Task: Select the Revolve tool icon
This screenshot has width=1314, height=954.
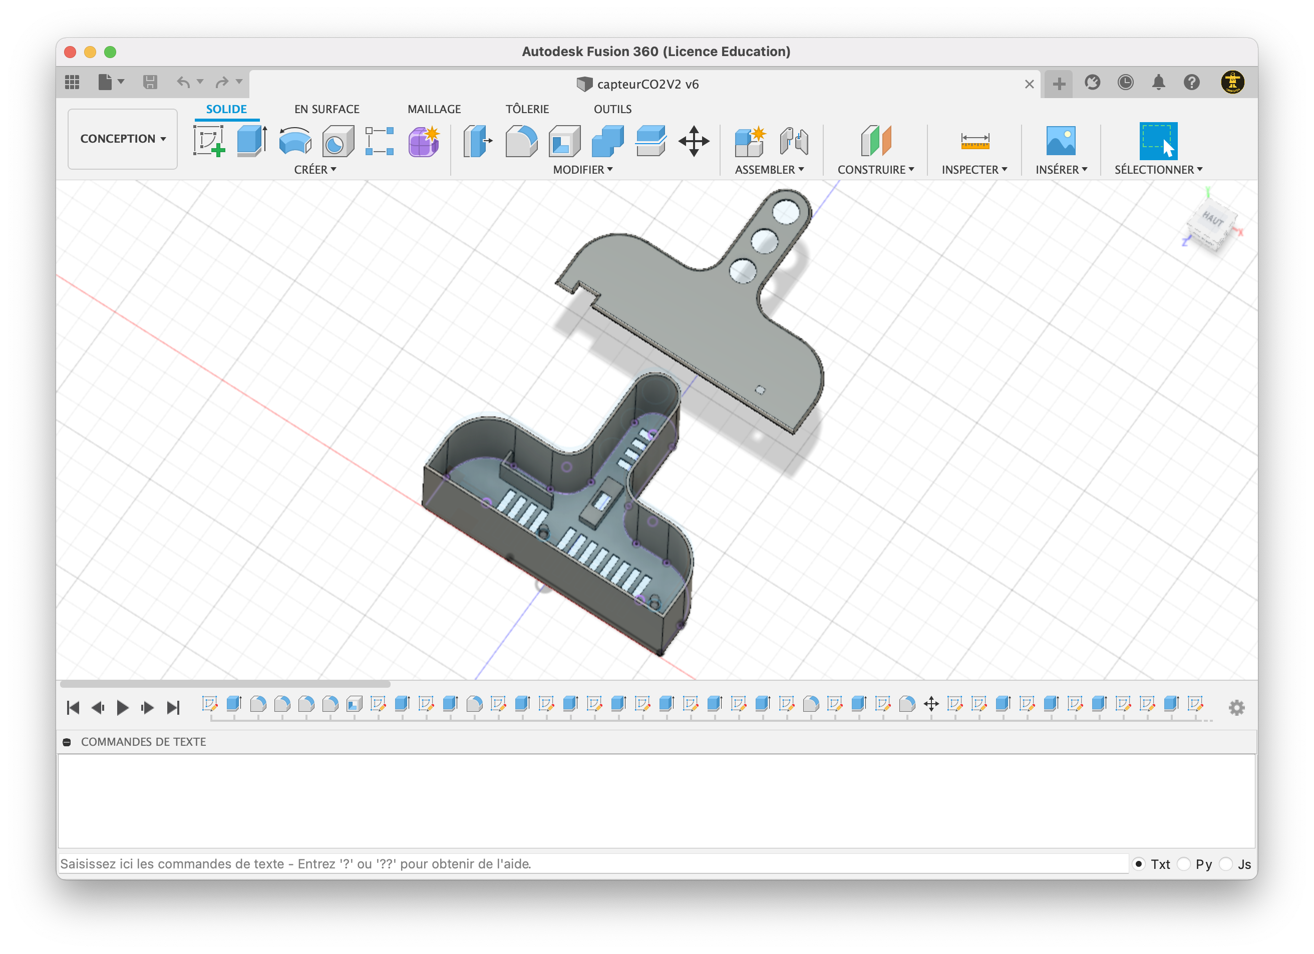Action: (295, 141)
